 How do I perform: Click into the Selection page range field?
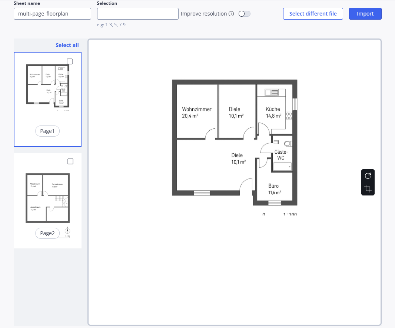click(137, 14)
